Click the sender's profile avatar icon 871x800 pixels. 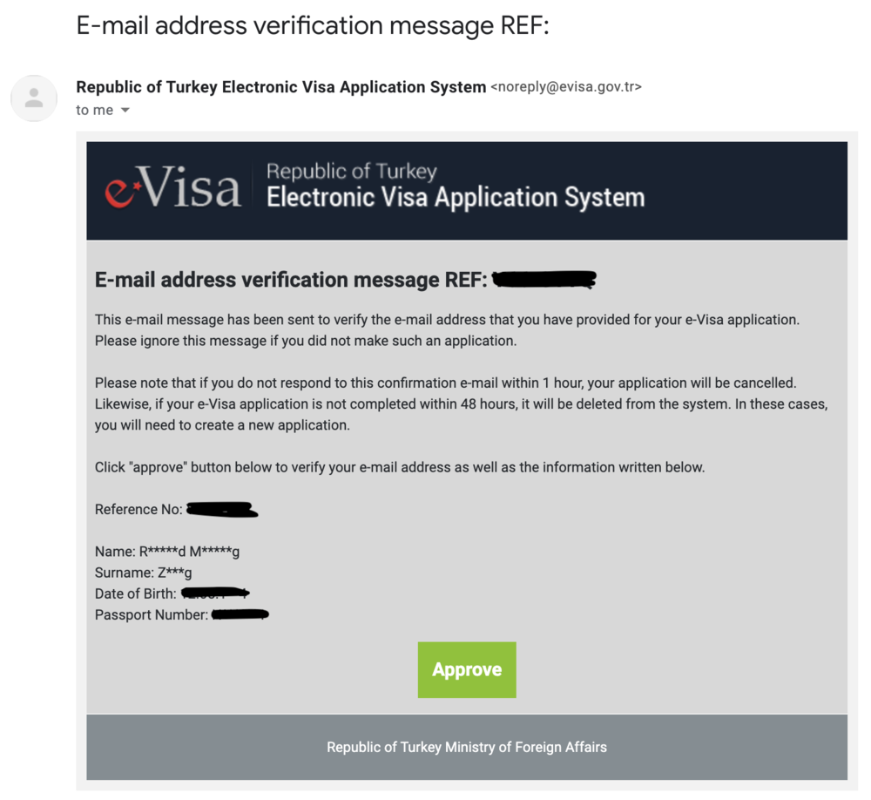point(34,98)
